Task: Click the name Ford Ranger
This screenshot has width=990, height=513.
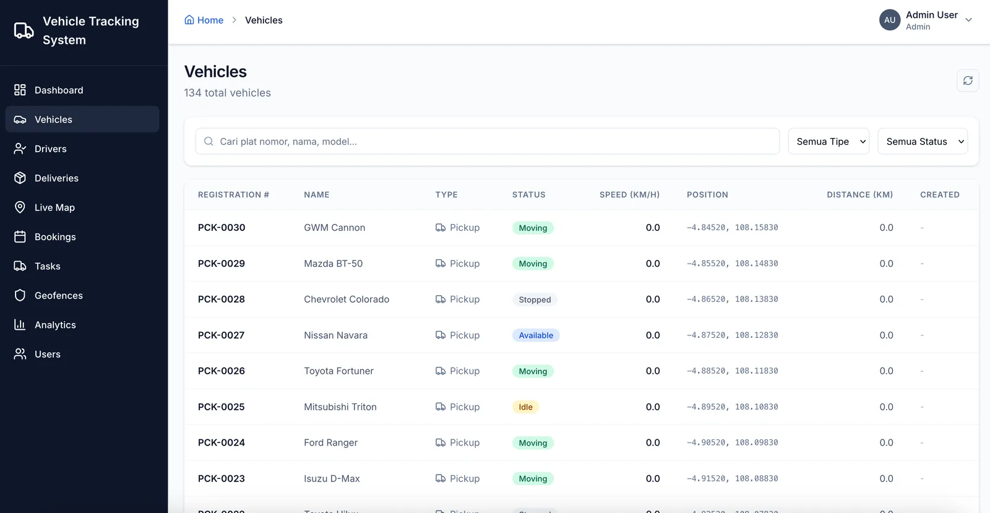Action: click(331, 443)
